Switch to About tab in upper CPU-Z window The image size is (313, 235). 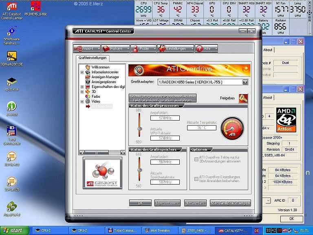(268, 50)
